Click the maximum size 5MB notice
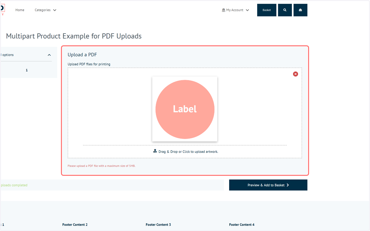370x231 pixels. click(x=101, y=166)
